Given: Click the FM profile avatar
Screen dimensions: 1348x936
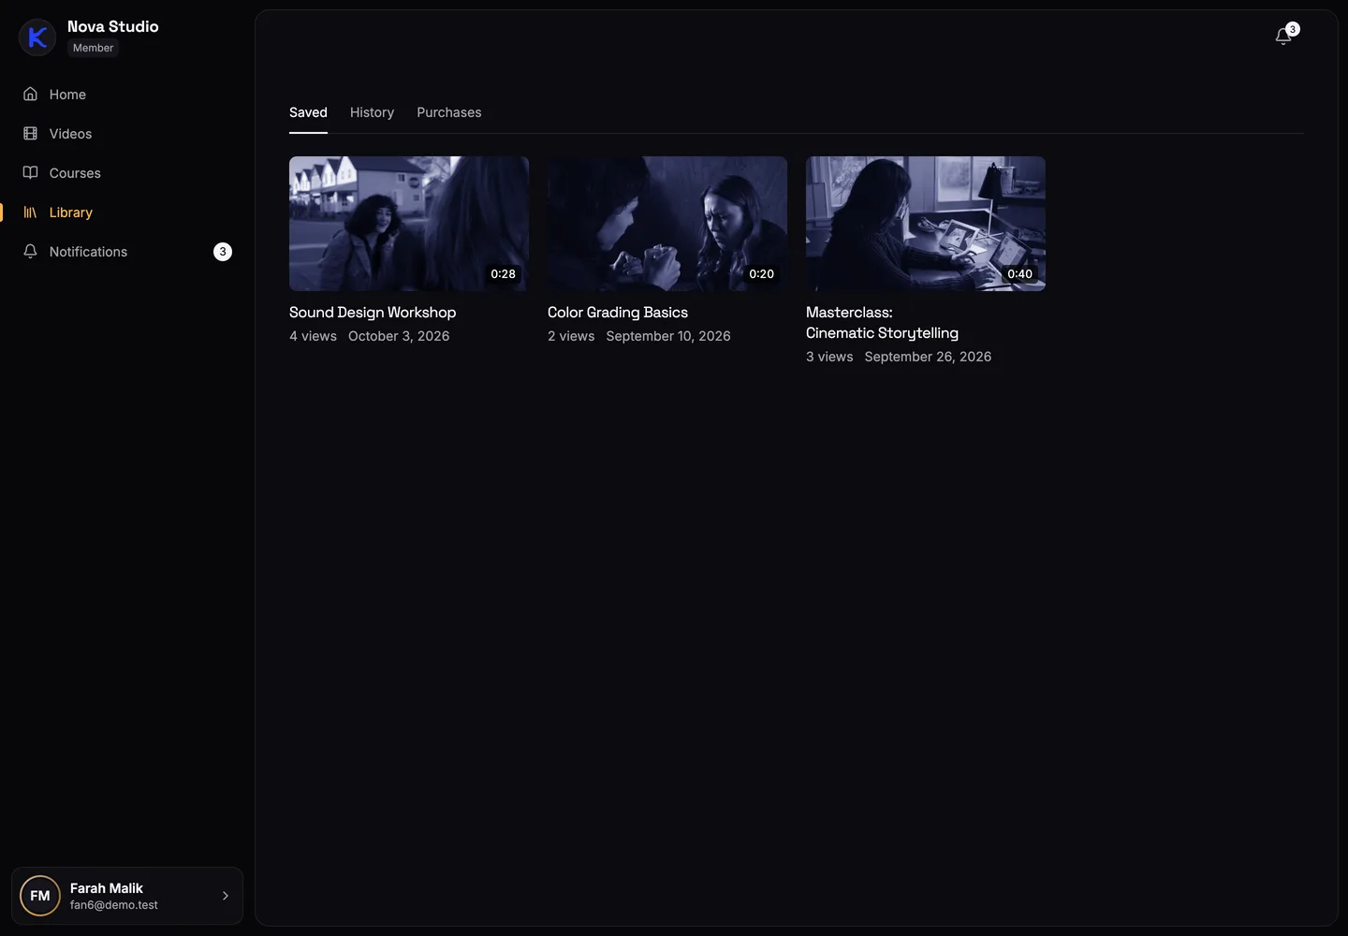Looking at the screenshot, I should tap(40, 896).
